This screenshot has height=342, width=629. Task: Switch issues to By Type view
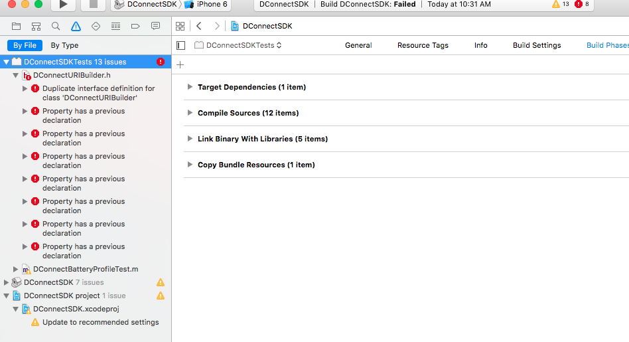(x=64, y=45)
